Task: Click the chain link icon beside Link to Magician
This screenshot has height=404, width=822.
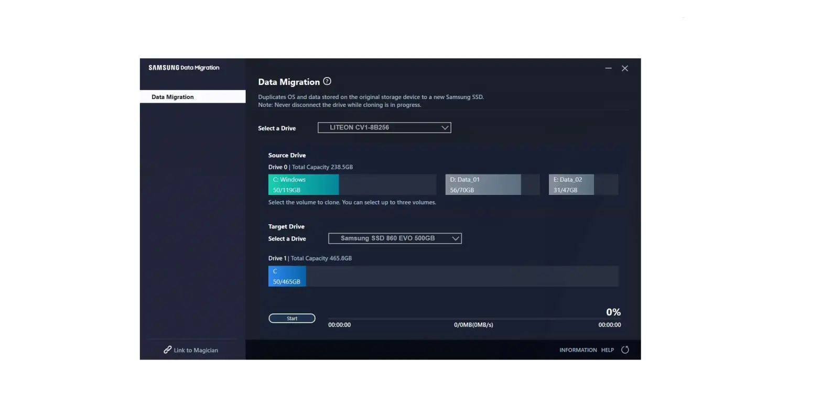Action: [x=167, y=350]
